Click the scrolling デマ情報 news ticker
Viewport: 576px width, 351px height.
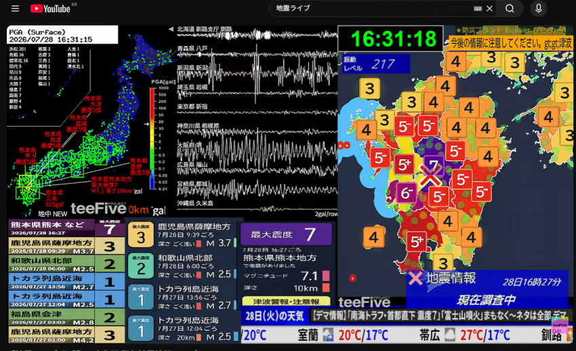coord(439,315)
